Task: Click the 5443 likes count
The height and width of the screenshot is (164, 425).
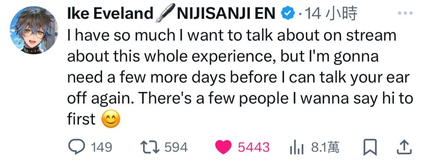Action: pos(254,147)
